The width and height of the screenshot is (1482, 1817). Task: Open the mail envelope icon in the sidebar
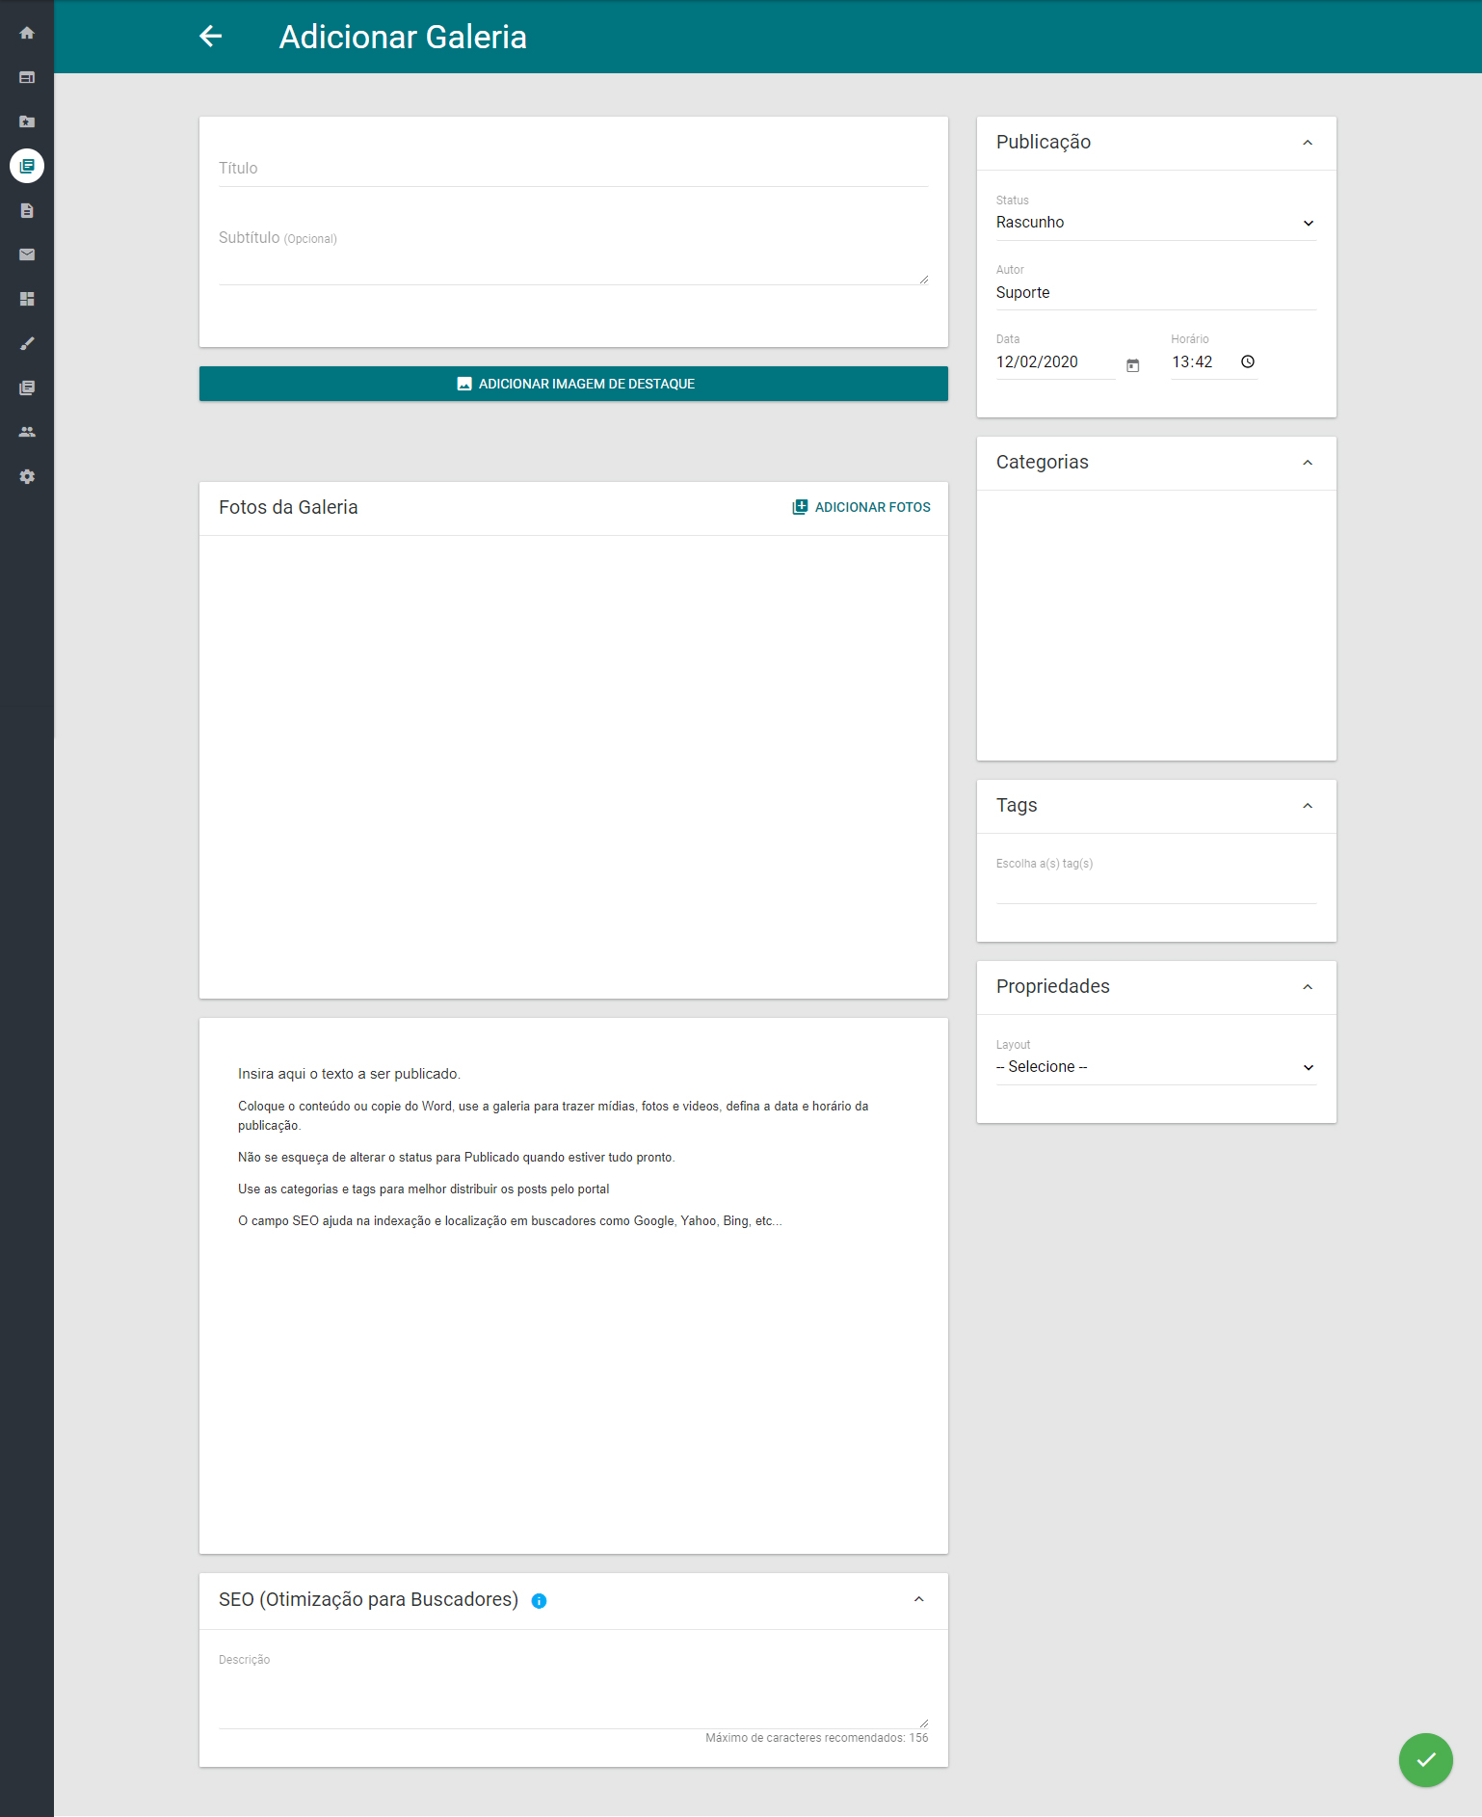tap(27, 254)
